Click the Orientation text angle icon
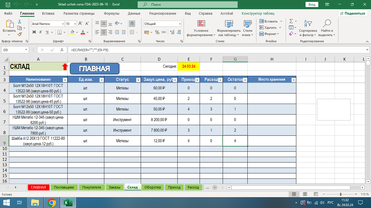 tap(117, 24)
